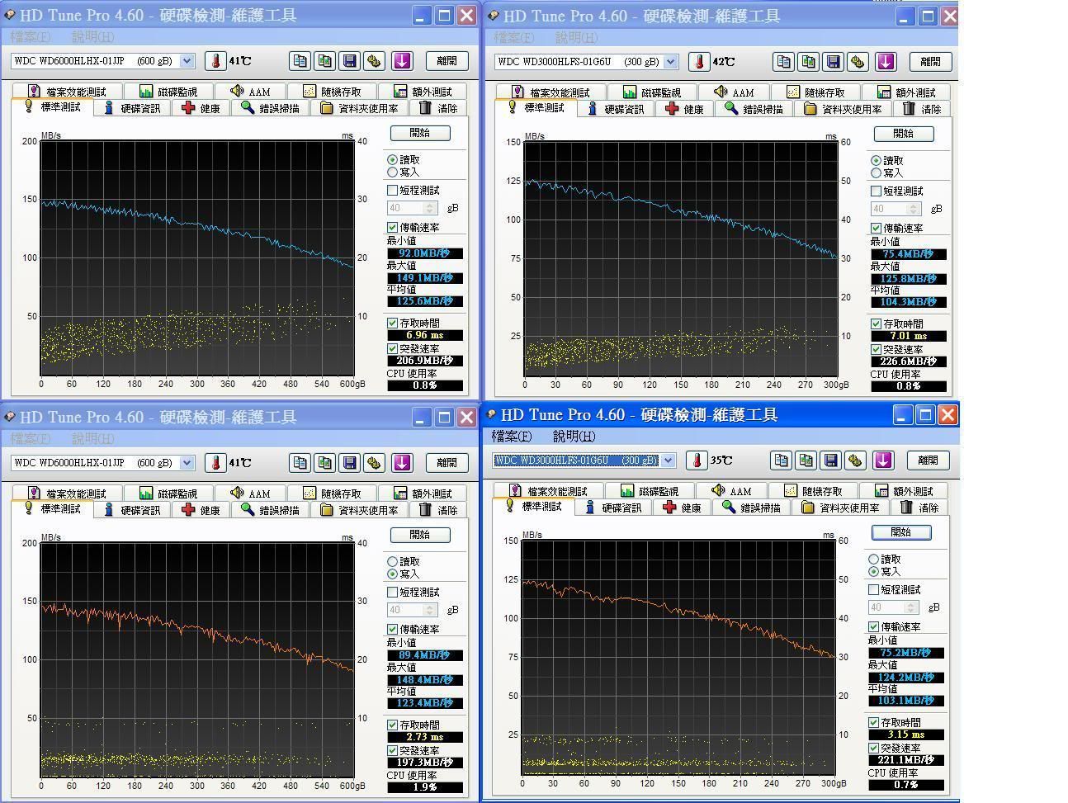This screenshot has height=803, width=1068.
Task: Copy screenshot icon in 300 GB write-test window
Action: click(806, 460)
